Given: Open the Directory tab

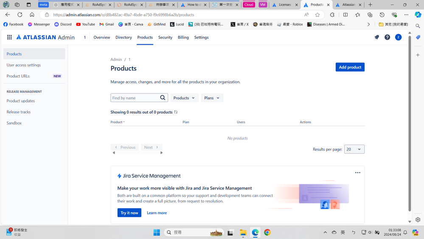Looking at the screenshot, I should tap(124, 37).
